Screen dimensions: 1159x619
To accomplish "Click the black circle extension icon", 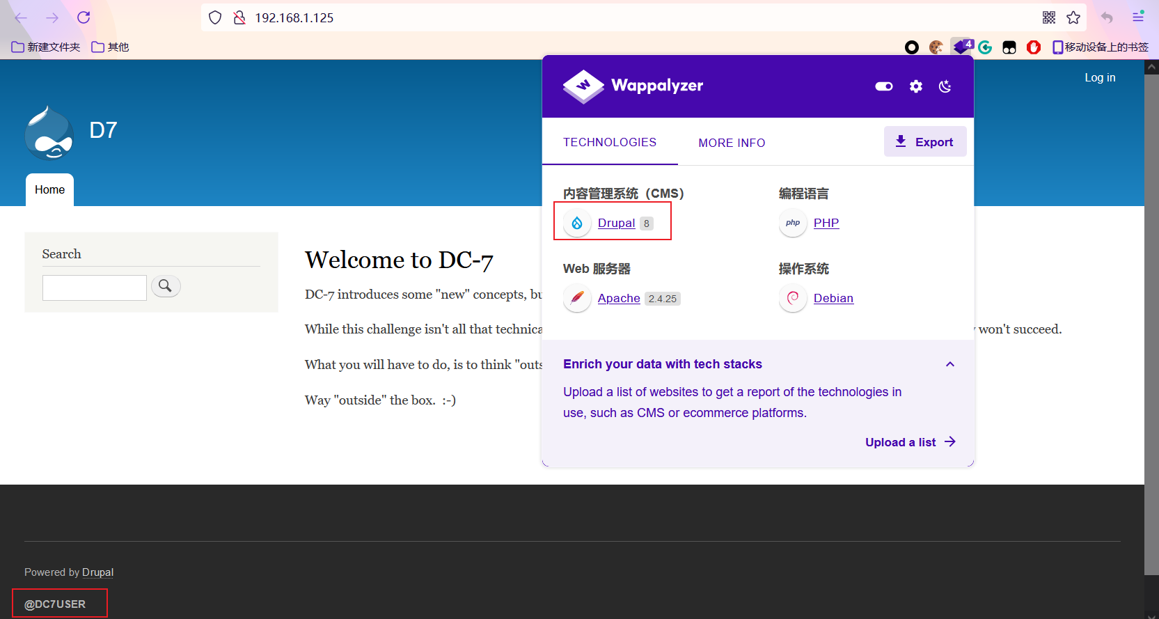I will [912, 47].
